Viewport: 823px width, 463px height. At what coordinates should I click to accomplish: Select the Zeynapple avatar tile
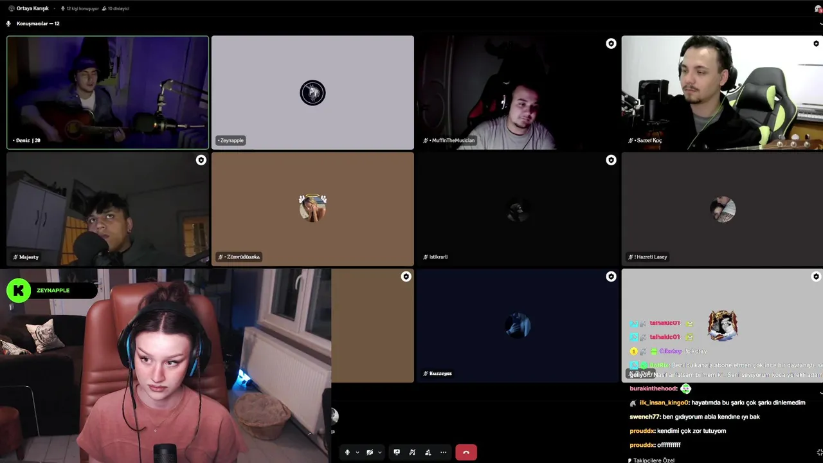pos(312,93)
